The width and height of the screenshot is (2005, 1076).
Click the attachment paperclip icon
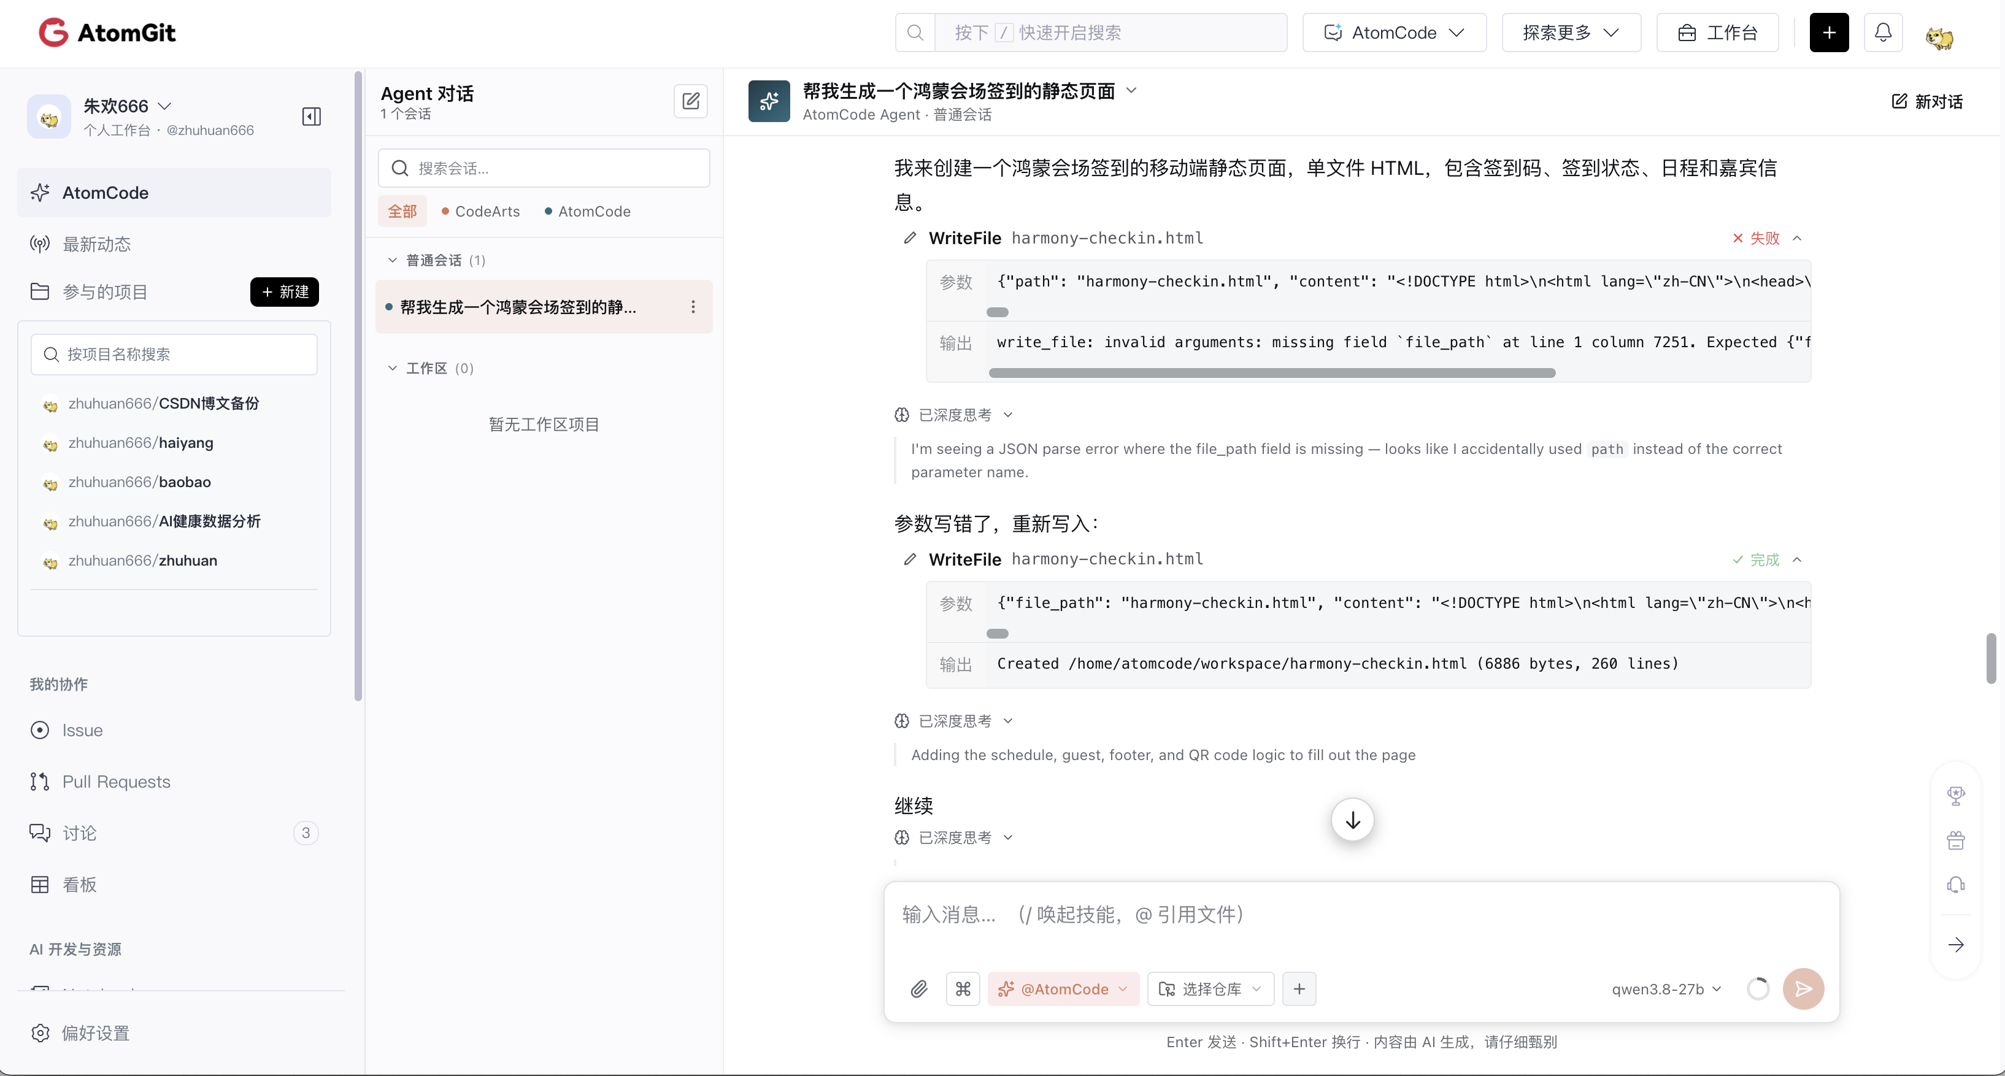coord(918,989)
